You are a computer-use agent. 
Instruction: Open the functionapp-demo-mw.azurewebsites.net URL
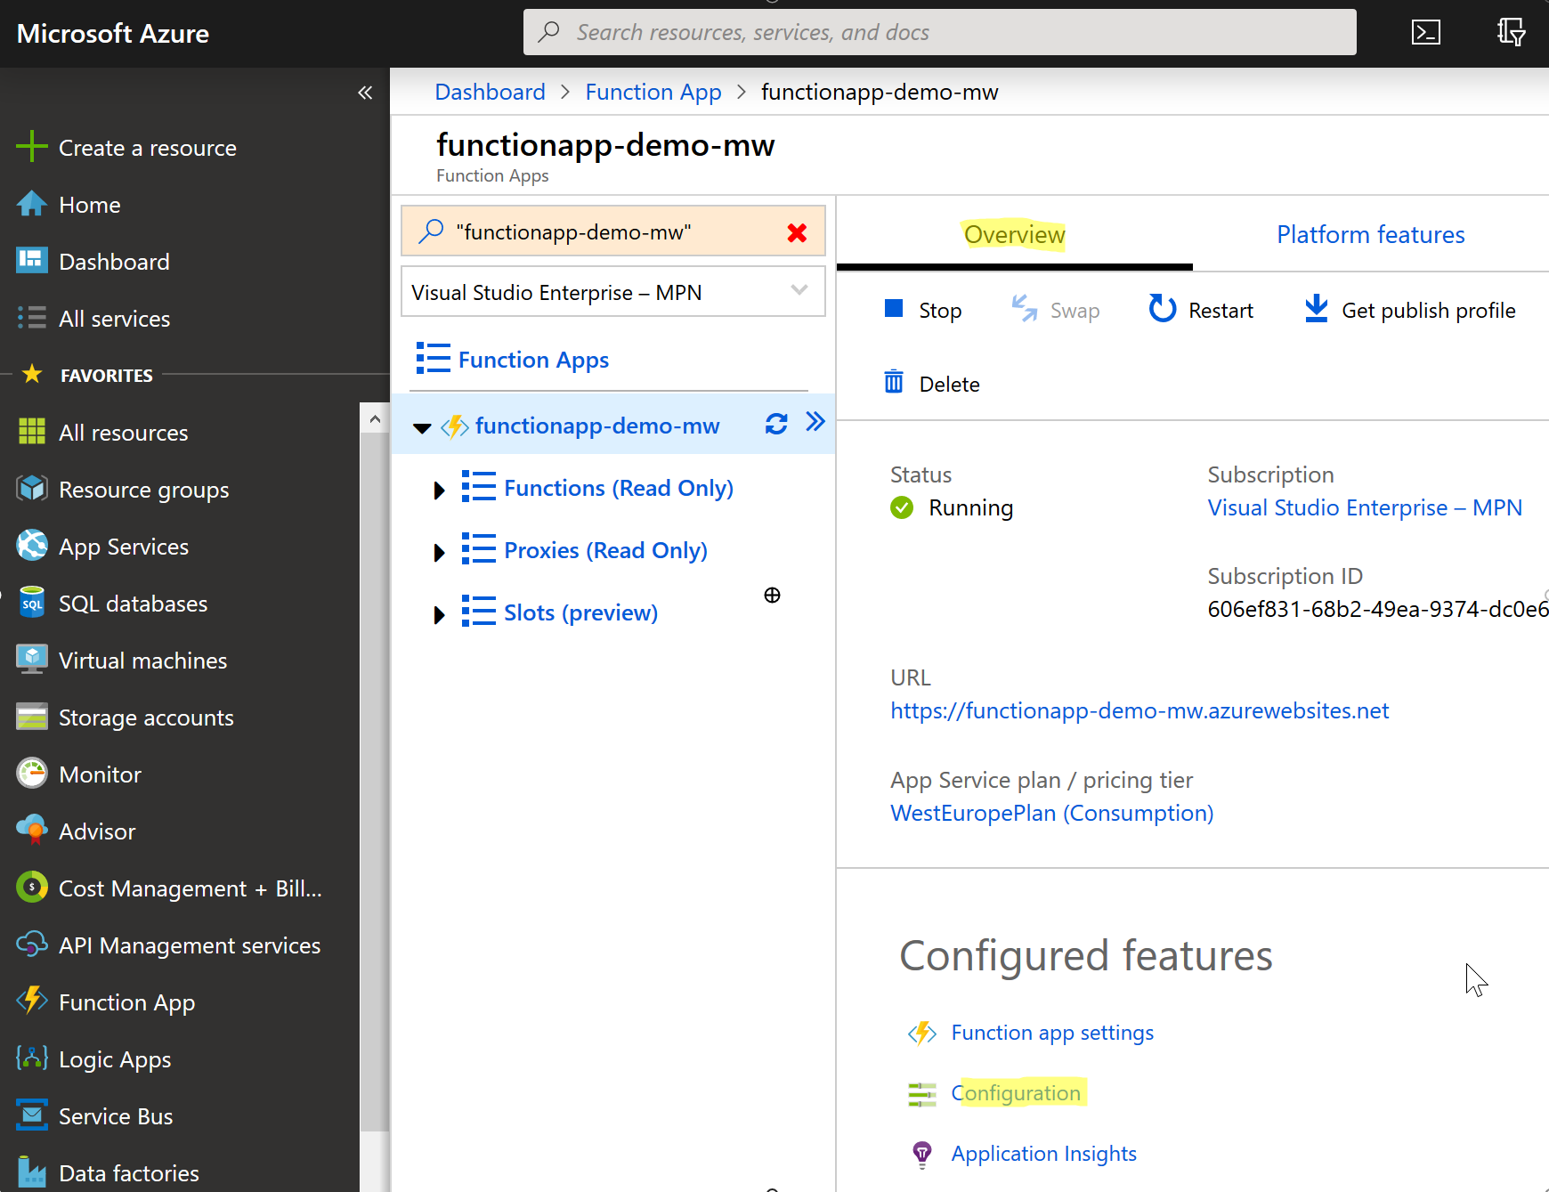pos(1139,710)
